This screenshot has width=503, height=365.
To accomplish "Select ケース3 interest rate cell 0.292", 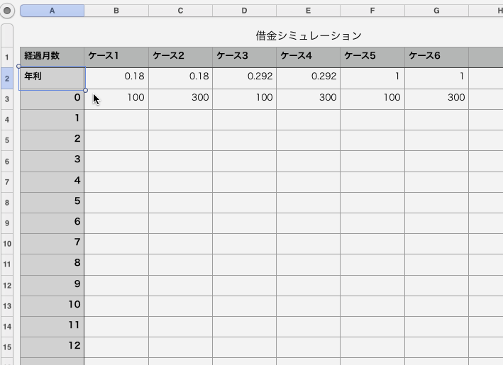I will pos(244,78).
